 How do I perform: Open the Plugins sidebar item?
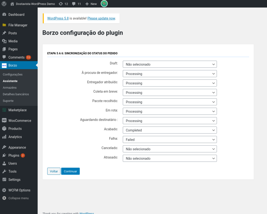tap(14, 155)
